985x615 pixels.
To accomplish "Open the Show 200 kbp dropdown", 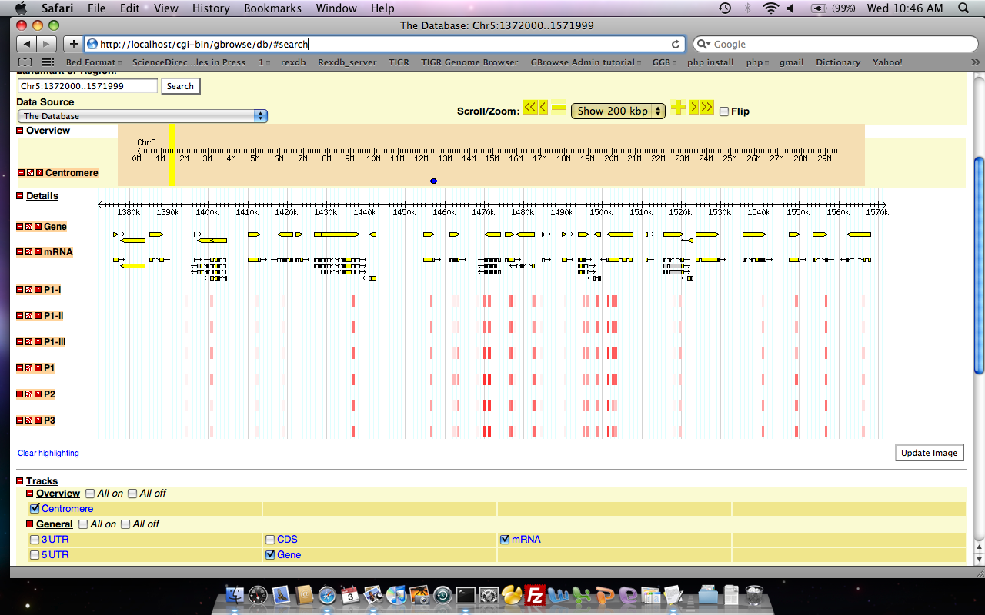I will [x=618, y=111].
